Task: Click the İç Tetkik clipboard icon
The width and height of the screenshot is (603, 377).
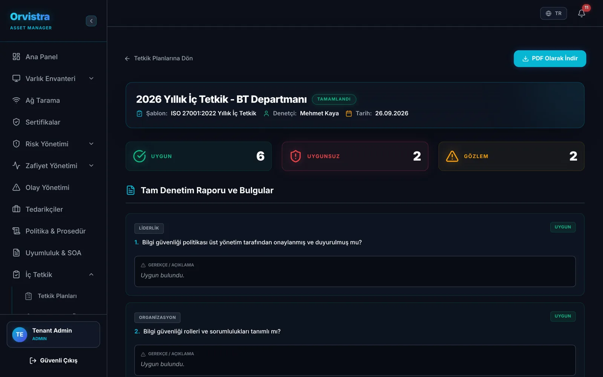Action: pyautogui.click(x=16, y=274)
